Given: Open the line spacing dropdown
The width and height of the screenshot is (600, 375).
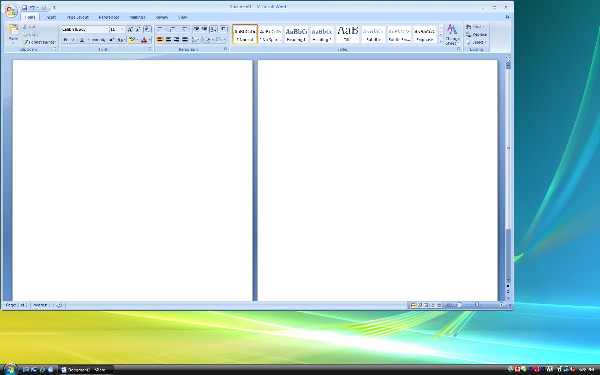Looking at the screenshot, I should click(196, 40).
